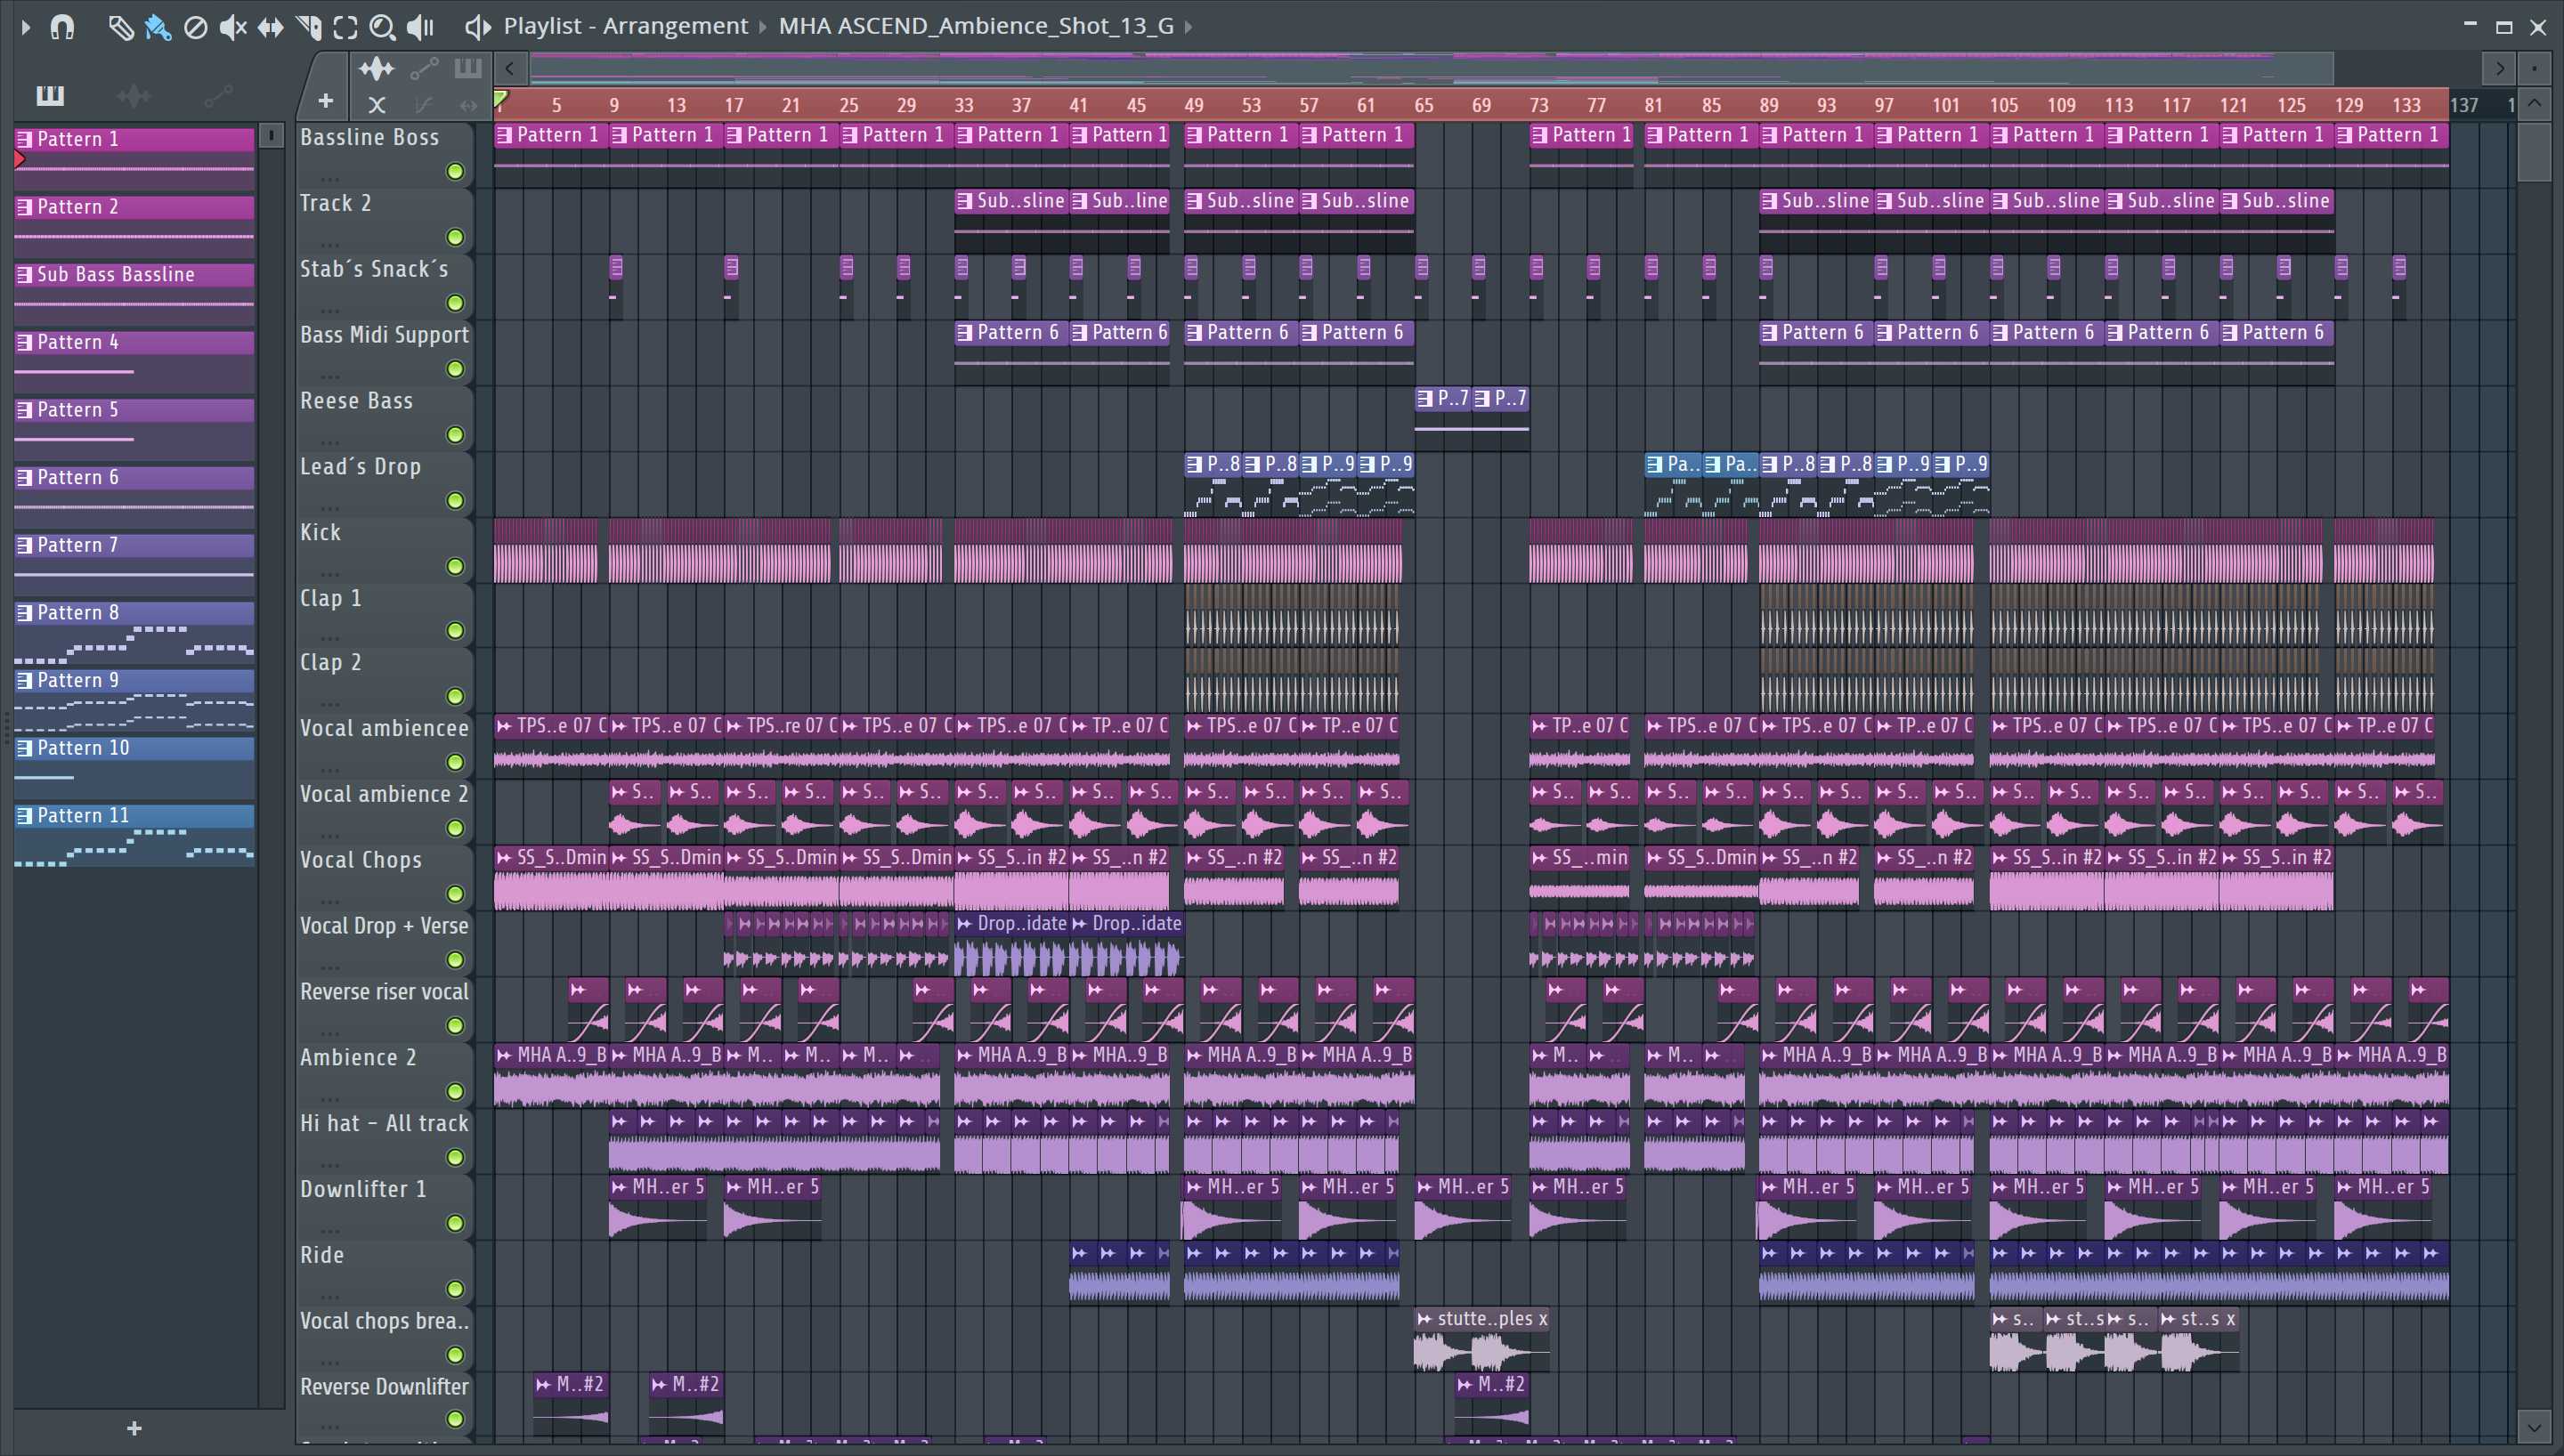Mute the Reese Bass track

coord(455,435)
